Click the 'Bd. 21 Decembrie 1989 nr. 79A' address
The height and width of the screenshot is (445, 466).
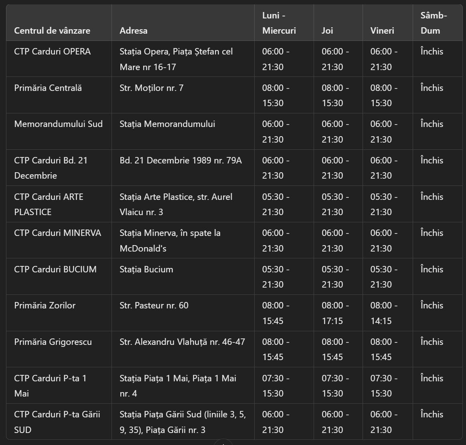(x=180, y=161)
